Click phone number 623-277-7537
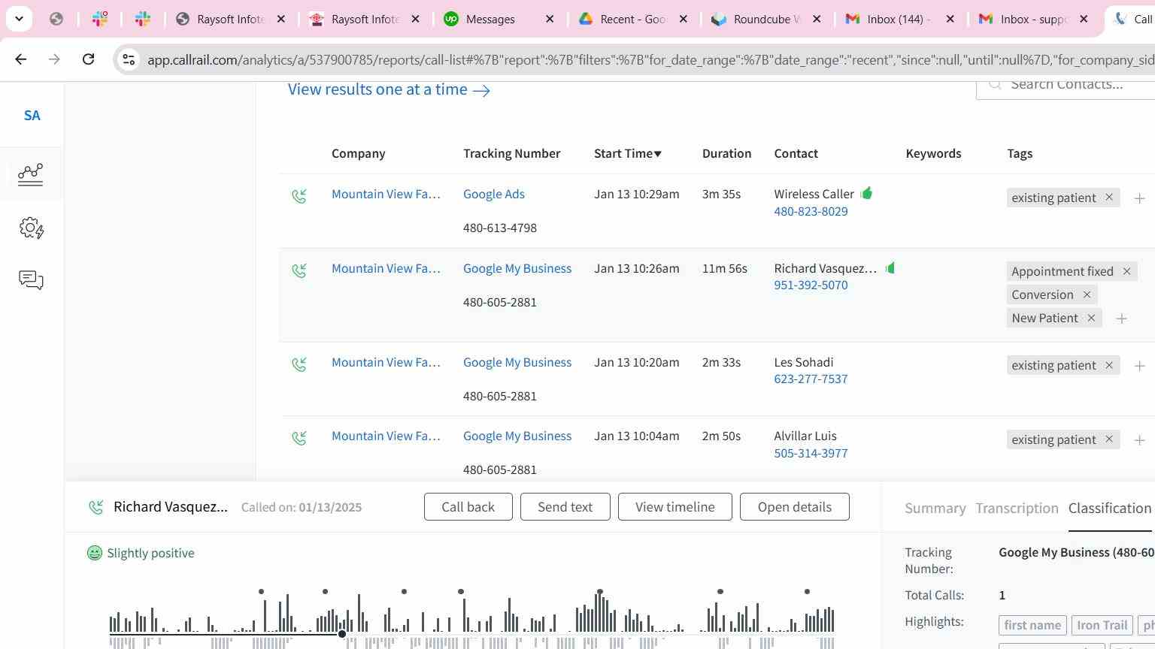The width and height of the screenshot is (1155, 649). point(811,379)
